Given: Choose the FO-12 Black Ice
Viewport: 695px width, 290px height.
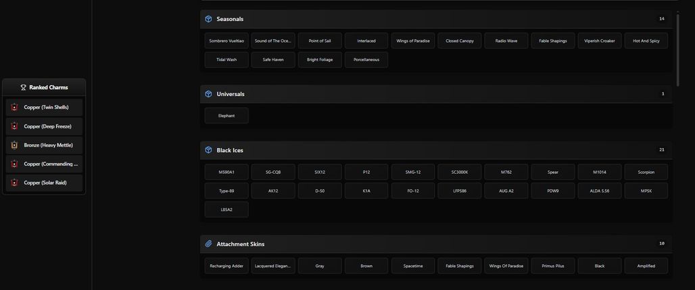Looking at the screenshot, I should (413, 191).
